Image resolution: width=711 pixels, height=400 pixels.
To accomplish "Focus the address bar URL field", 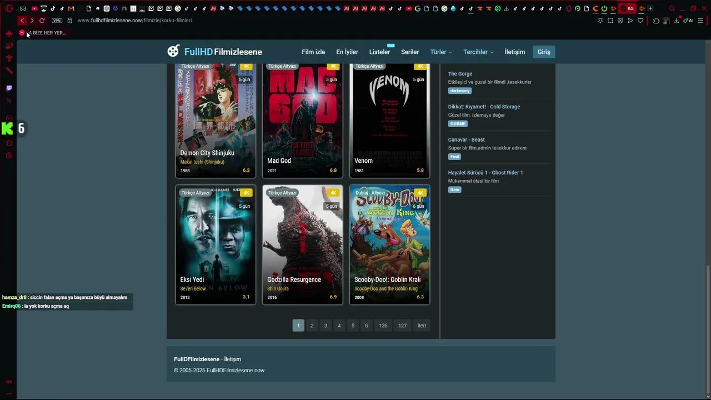I will pyautogui.click(x=134, y=21).
